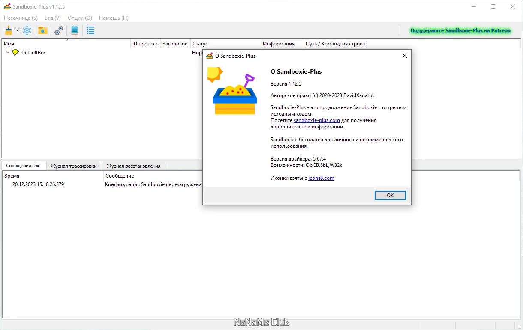This screenshot has height=330, width=523.
Task: Click the blue notepad toolbar icon
Action: point(75,30)
